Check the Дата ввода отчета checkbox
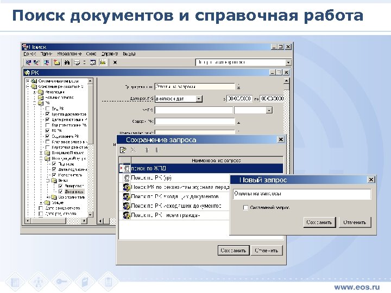This screenshot has height=293, width=391. click(x=41, y=208)
